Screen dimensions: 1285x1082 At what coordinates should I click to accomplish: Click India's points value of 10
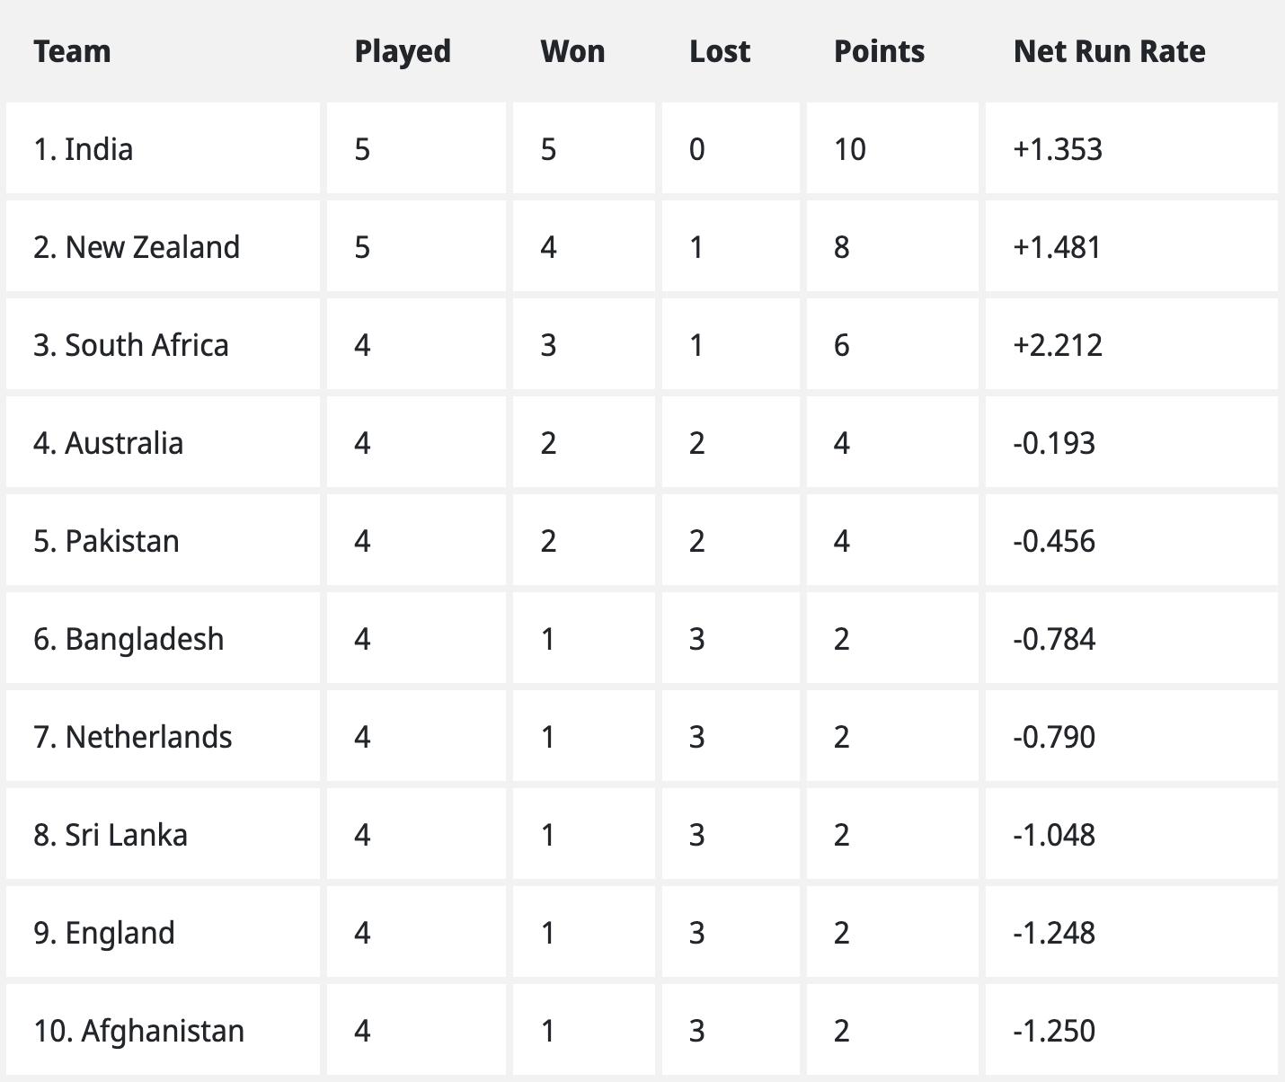pos(850,149)
